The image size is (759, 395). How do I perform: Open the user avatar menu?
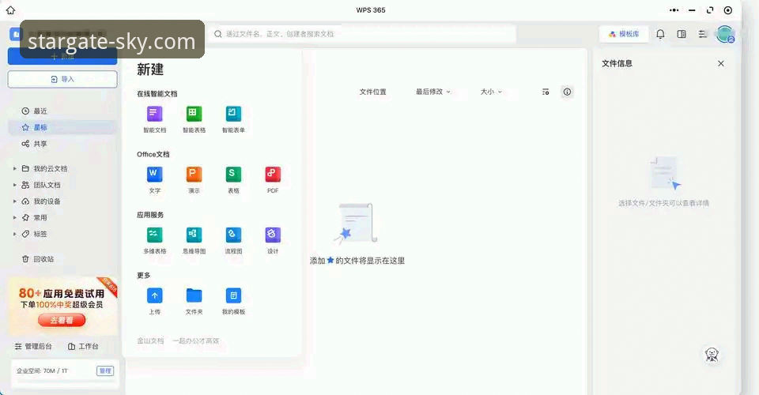pos(725,34)
